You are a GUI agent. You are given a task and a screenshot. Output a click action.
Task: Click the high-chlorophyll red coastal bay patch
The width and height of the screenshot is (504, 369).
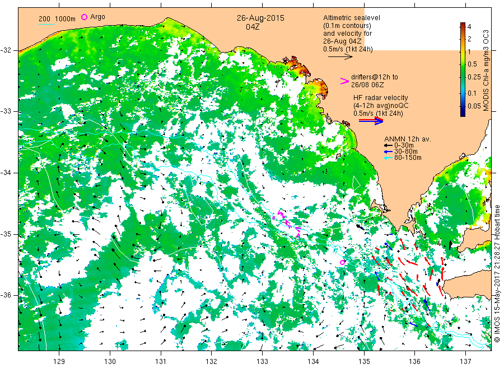297,66
